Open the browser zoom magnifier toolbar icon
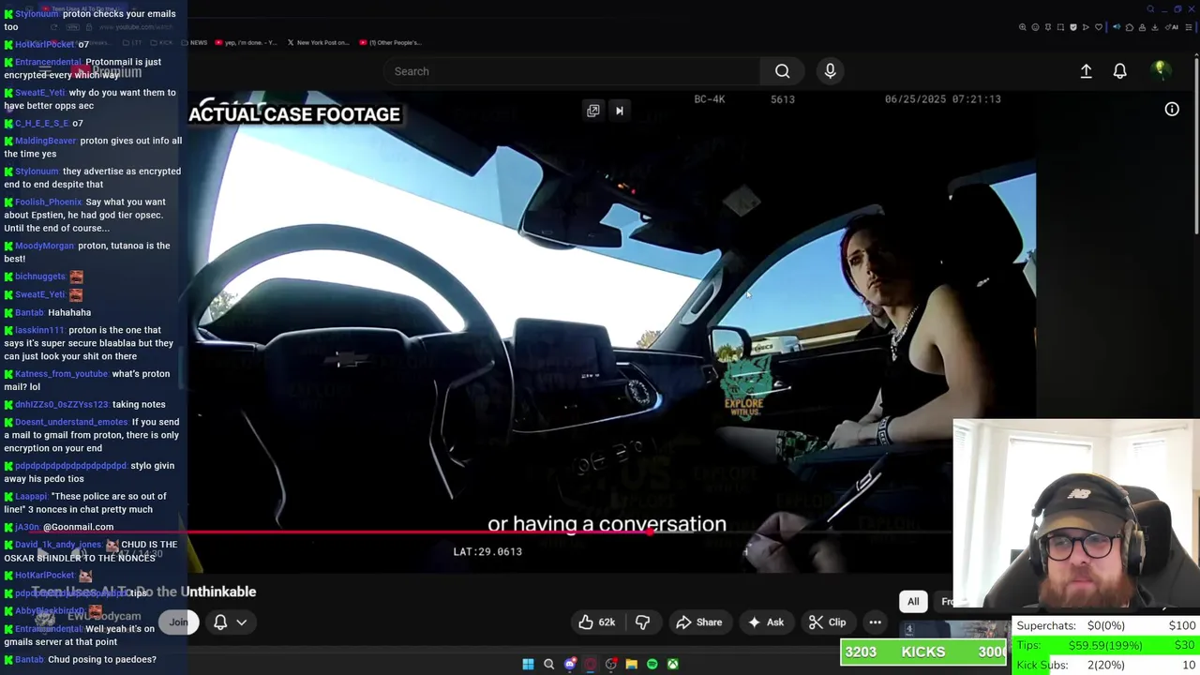The width and height of the screenshot is (1200, 675). click(x=1023, y=27)
